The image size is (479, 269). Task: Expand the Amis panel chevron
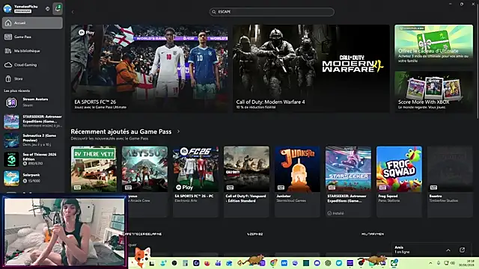(x=448, y=250)
